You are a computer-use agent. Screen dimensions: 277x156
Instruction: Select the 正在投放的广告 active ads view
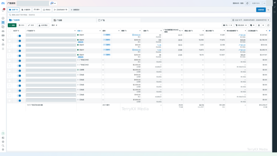coord(61,10)
